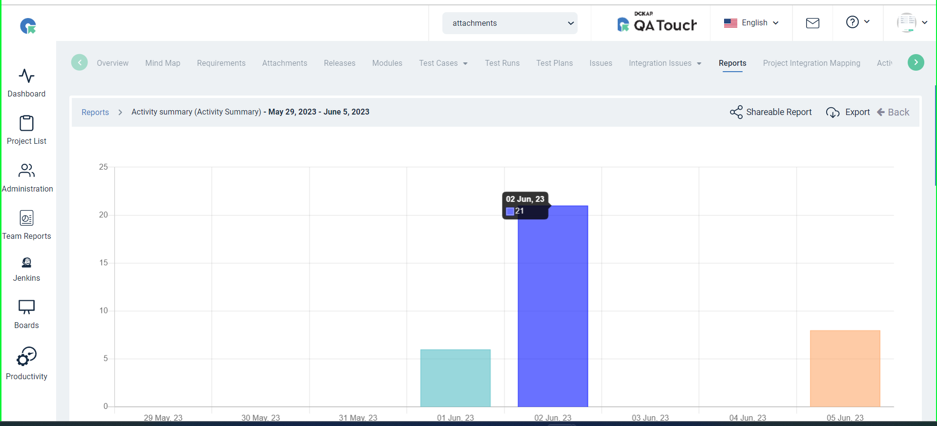Image resolution: width=937 pixels, height=426 pixels.
Task: Switch to the Test Runs tab
Action: (502, 63)
